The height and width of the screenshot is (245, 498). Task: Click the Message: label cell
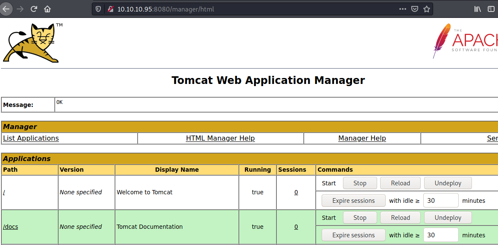[x=28, y=104]
